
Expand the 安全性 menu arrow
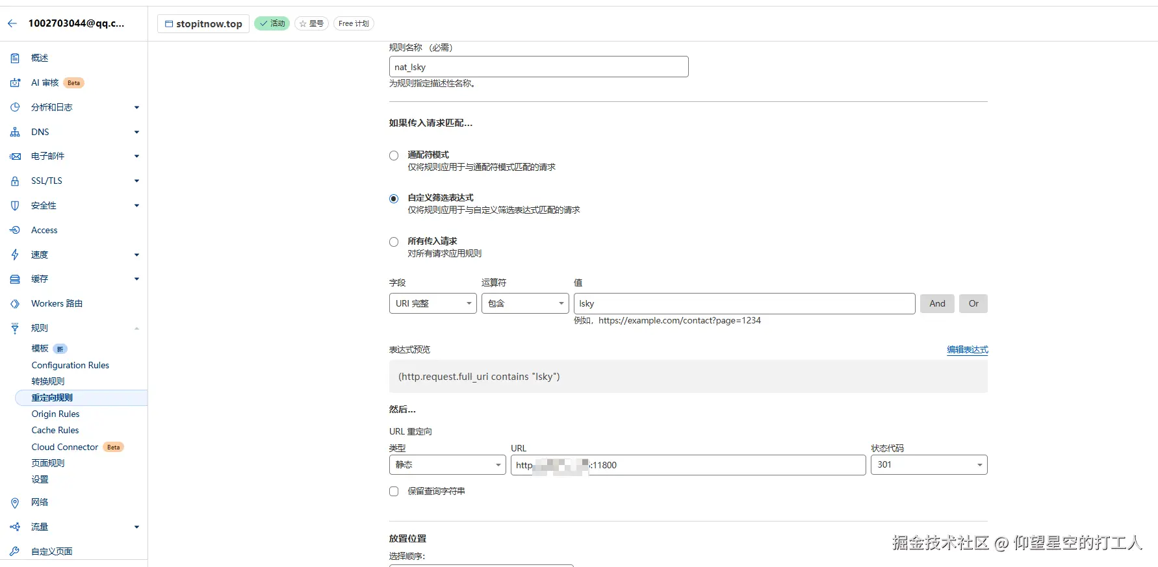coord(136,205)
